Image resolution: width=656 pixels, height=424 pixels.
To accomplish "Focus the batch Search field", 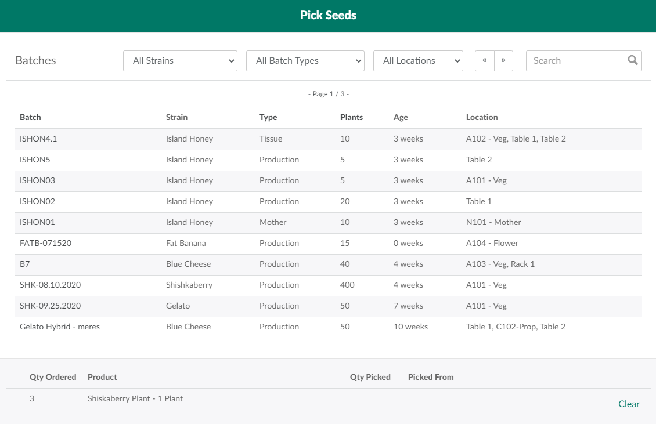I will [x=575, y=60].
